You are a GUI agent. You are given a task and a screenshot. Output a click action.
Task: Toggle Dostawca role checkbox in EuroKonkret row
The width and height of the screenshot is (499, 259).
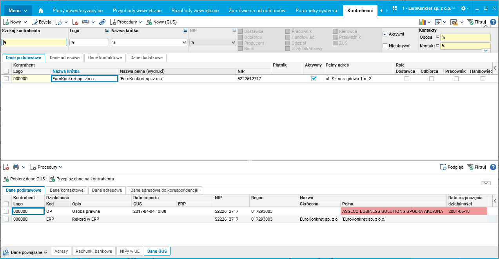pos(407,79)
